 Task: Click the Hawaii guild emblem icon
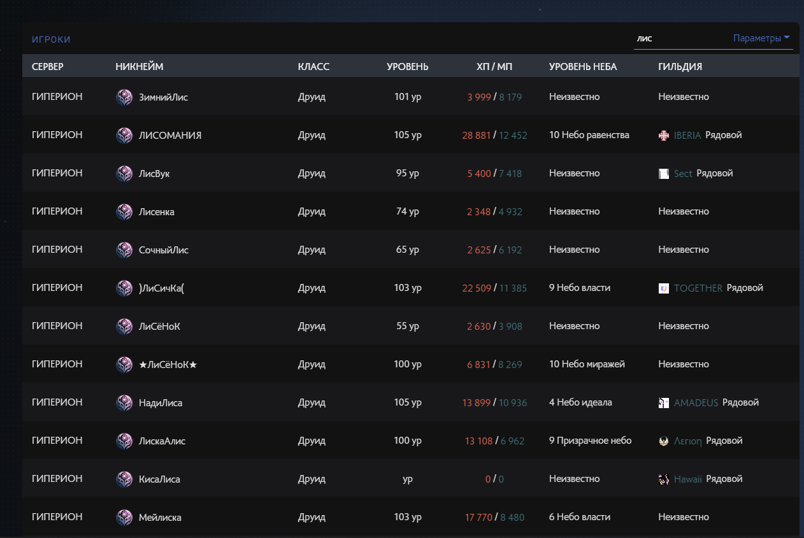pyautogui.click(x=664, y=479)
